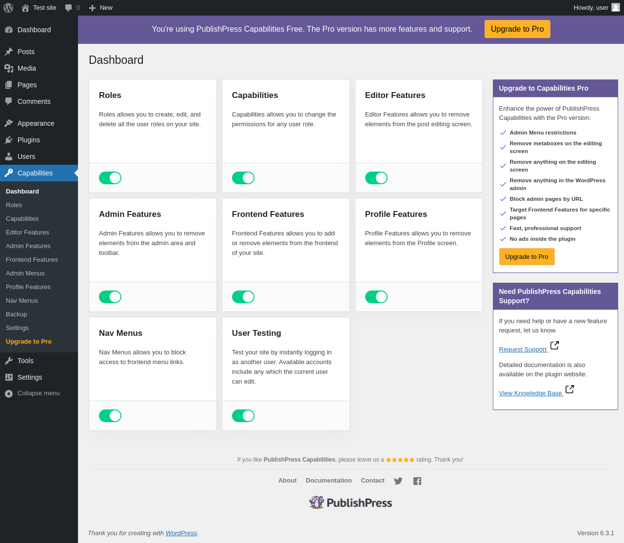
Task: Open the Twitter icon in footer
Action: [398, 481]
